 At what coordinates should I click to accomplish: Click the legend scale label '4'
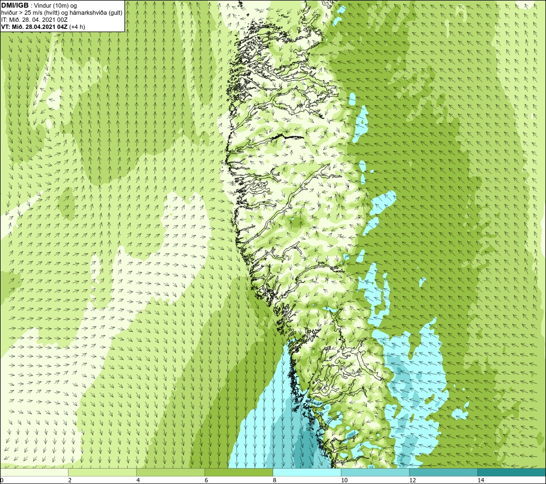point(138,480)
